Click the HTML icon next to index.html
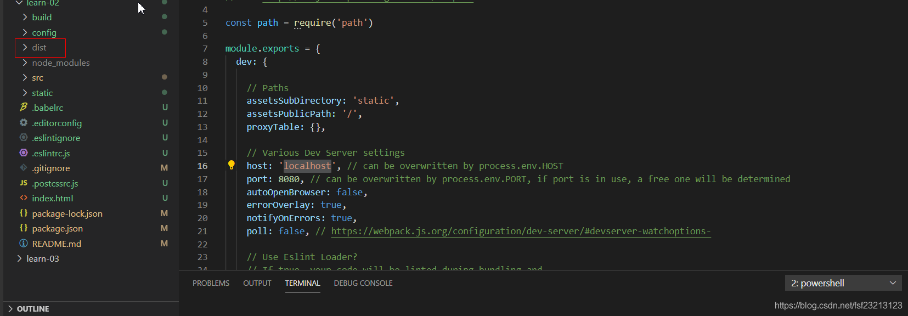The image size is (908, 316). (24, 198)
